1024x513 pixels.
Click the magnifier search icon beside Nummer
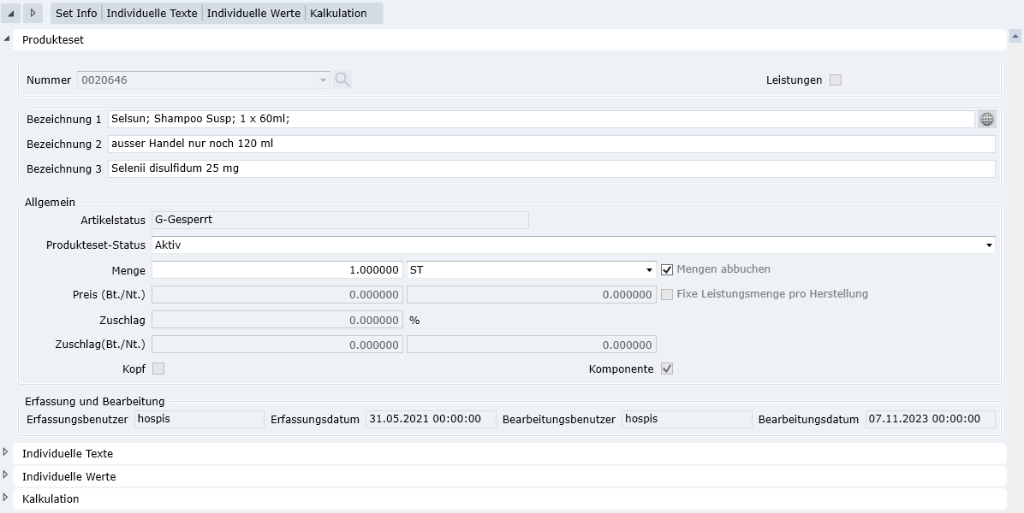tap(342, 80)
